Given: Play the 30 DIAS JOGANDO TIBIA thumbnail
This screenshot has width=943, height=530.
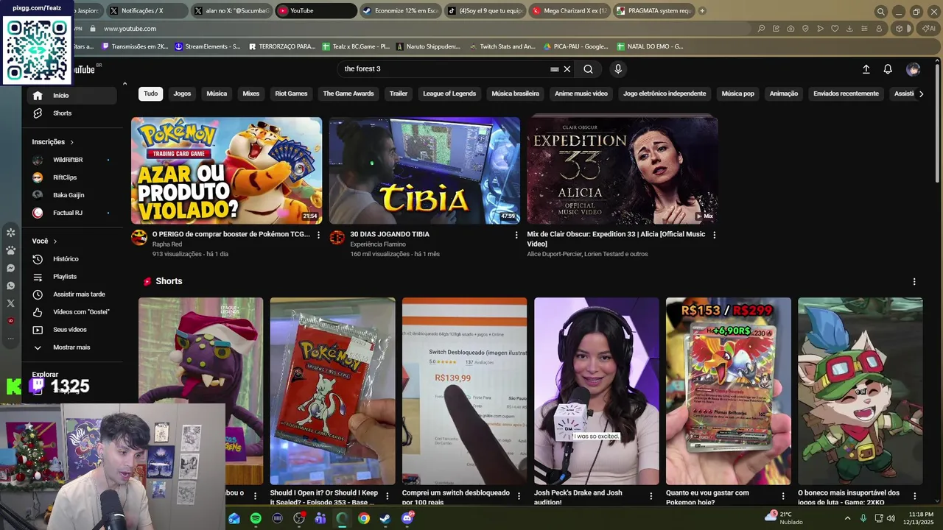Looking at the screenshot, I should [424, 171].
